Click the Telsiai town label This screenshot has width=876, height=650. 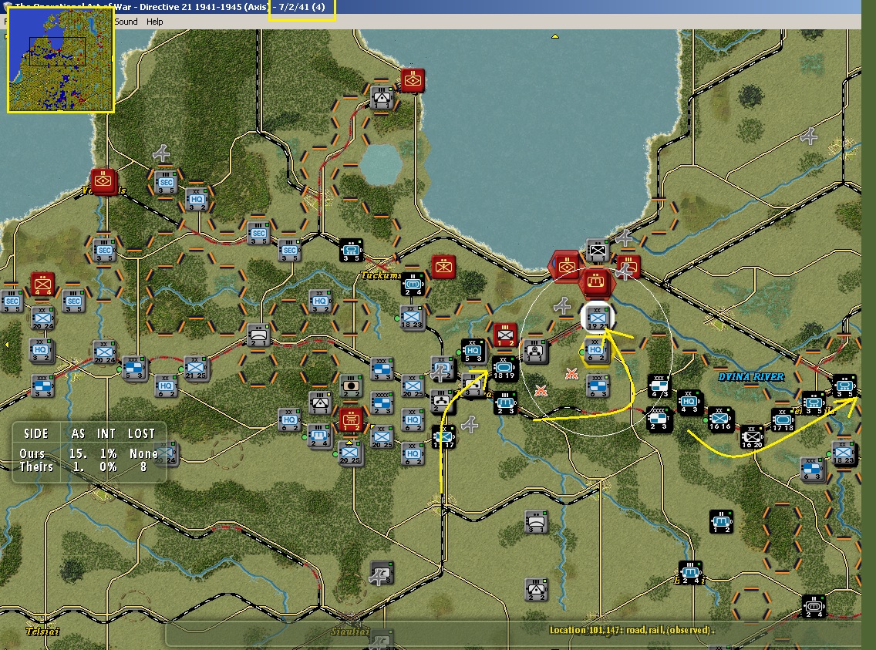tap(42, 631)
